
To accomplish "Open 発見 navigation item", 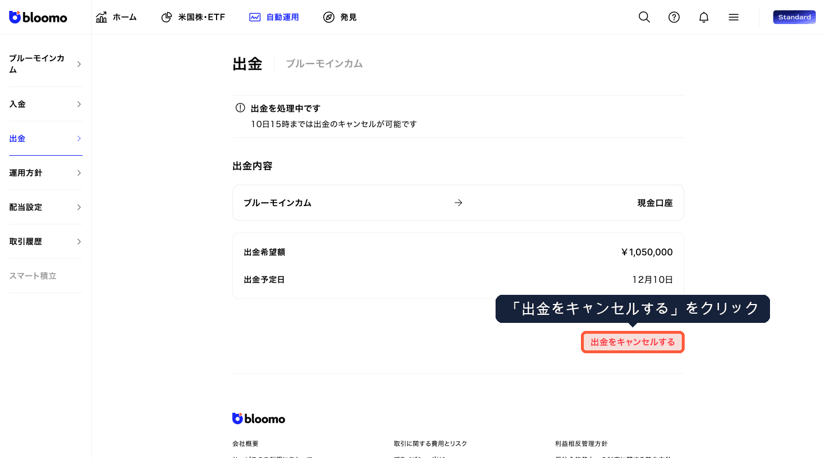I will coord(340,17).
